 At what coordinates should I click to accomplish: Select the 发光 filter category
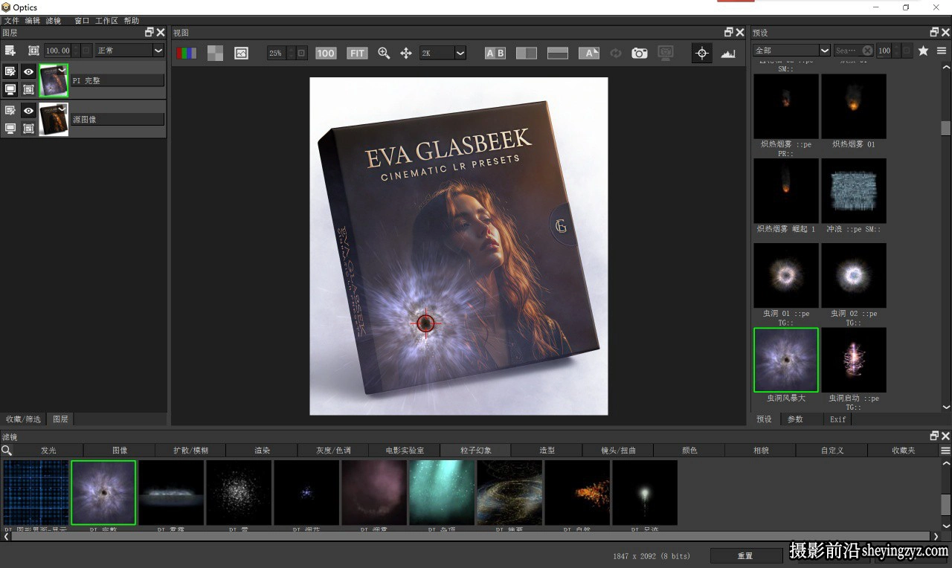pyautogui.click(x=48, y=451)
